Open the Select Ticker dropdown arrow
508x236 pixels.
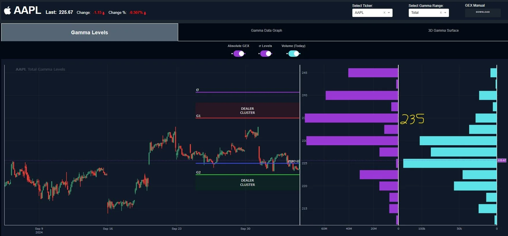pyautogui.click(x=389, y=13)
